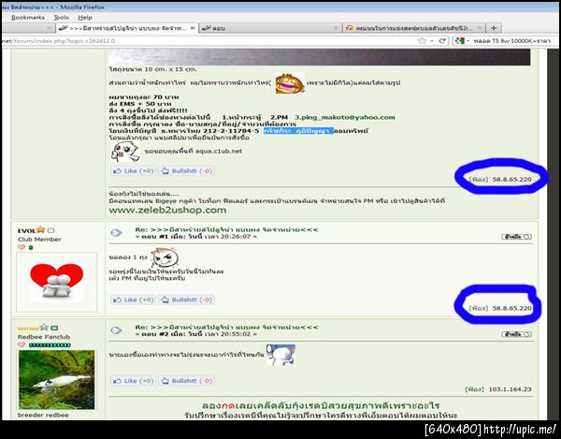
Task: Open the address bar history dropdown arrow
Action: pos(432,41)
